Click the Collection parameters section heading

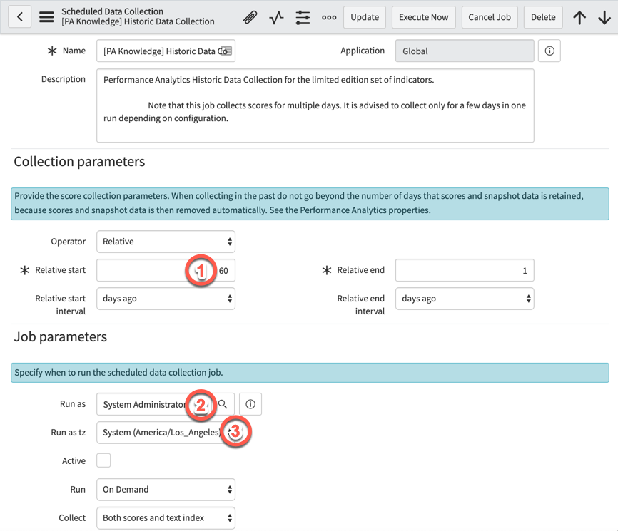click(x=80, y=162)
